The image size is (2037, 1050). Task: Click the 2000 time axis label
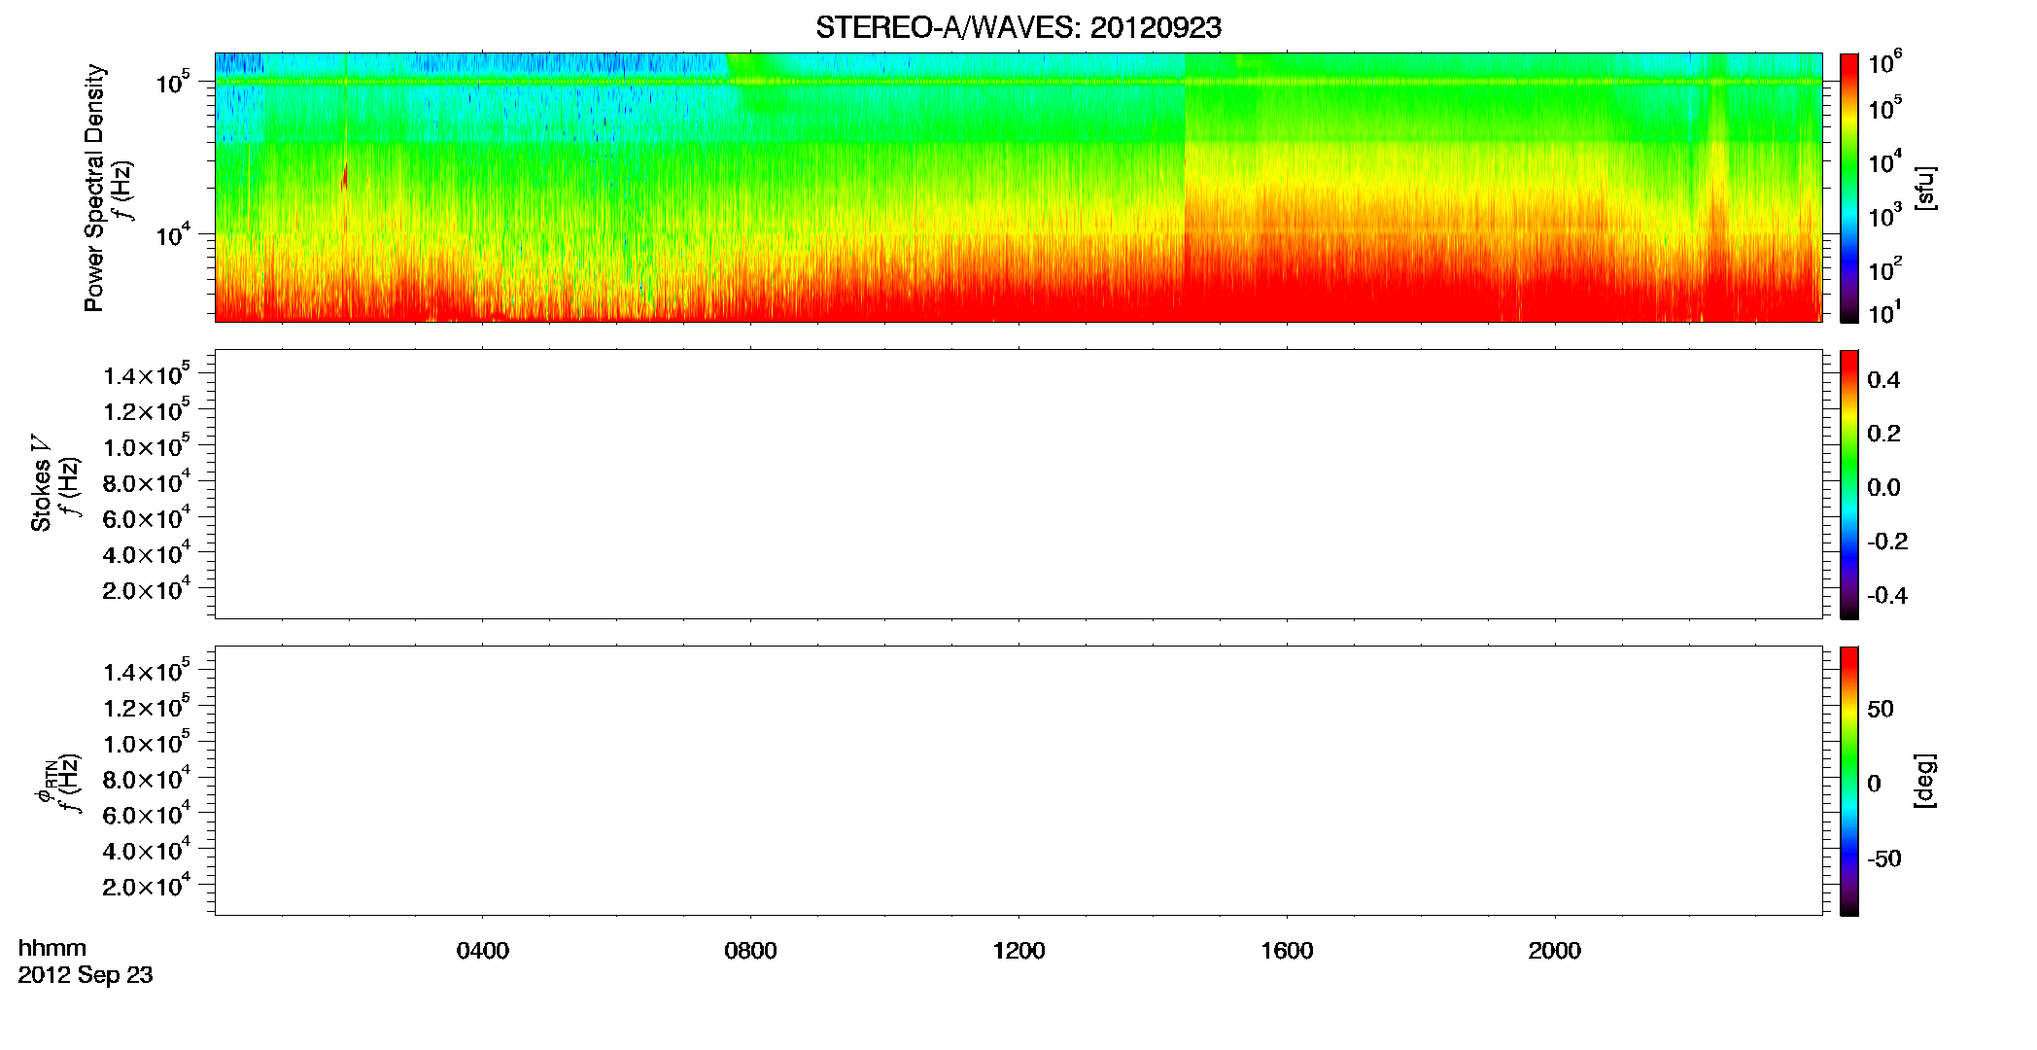click(1555, 951)
